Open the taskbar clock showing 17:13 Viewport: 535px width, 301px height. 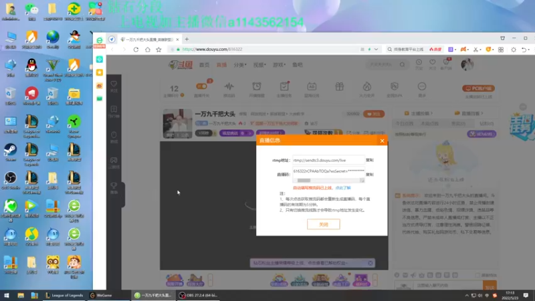point(510,296)
